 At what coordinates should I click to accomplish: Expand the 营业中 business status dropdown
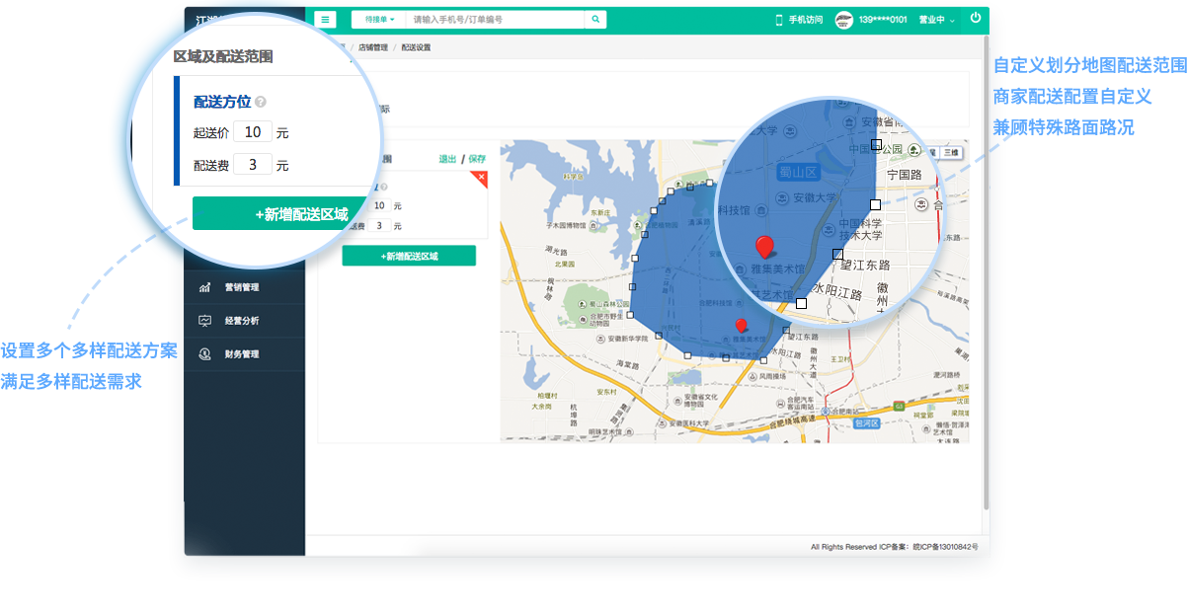tap(936, 20)
